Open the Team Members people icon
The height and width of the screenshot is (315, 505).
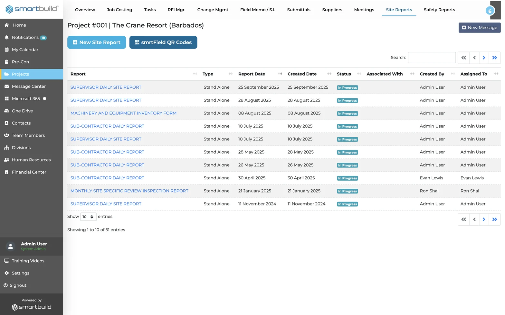(6, 135)
